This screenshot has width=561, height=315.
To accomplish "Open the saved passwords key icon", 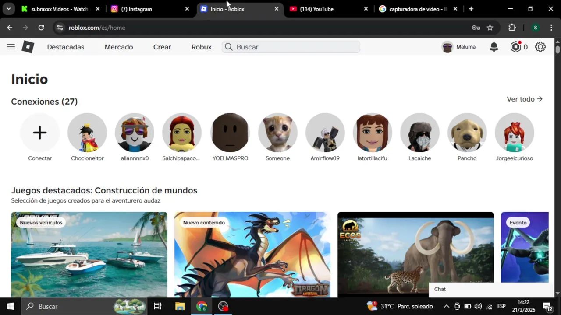I will [x=476, y=28].
